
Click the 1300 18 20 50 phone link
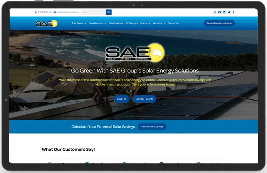point(45,12)
